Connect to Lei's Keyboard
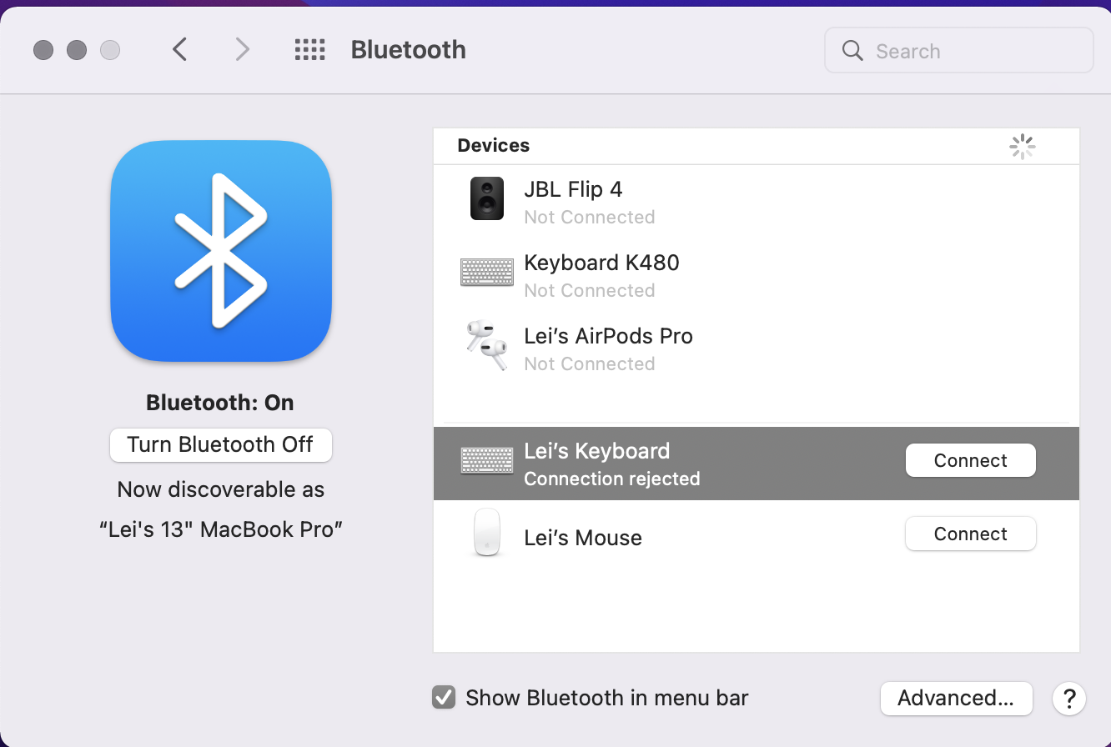The image size is (1111, 747). coord(970,460)
